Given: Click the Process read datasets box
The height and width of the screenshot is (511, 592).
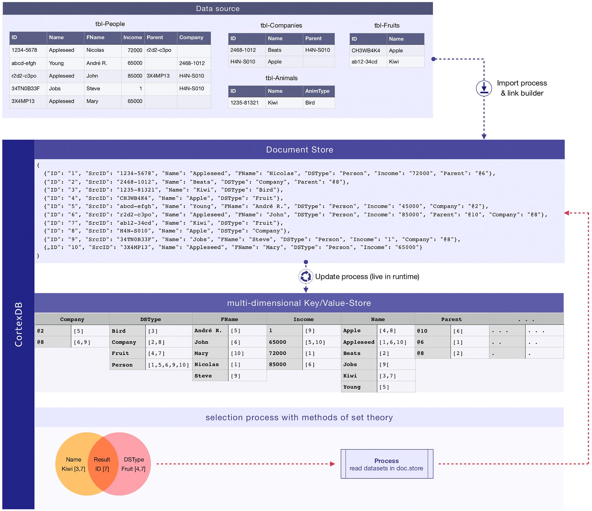Looking at the screenshot, I should pos(387,464).
